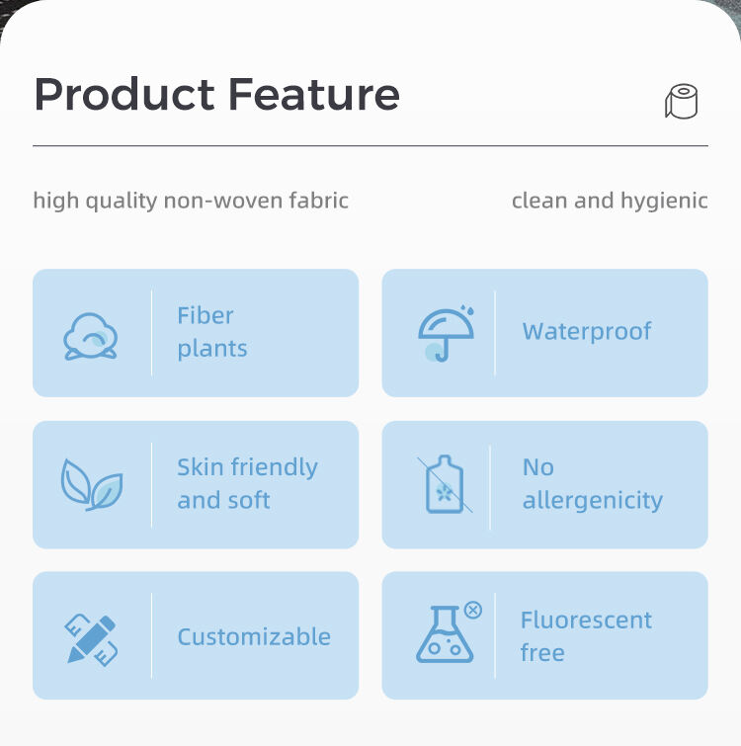741x746 pixels.
Task: Click the small circled X badge
Action: coord(472,610)
